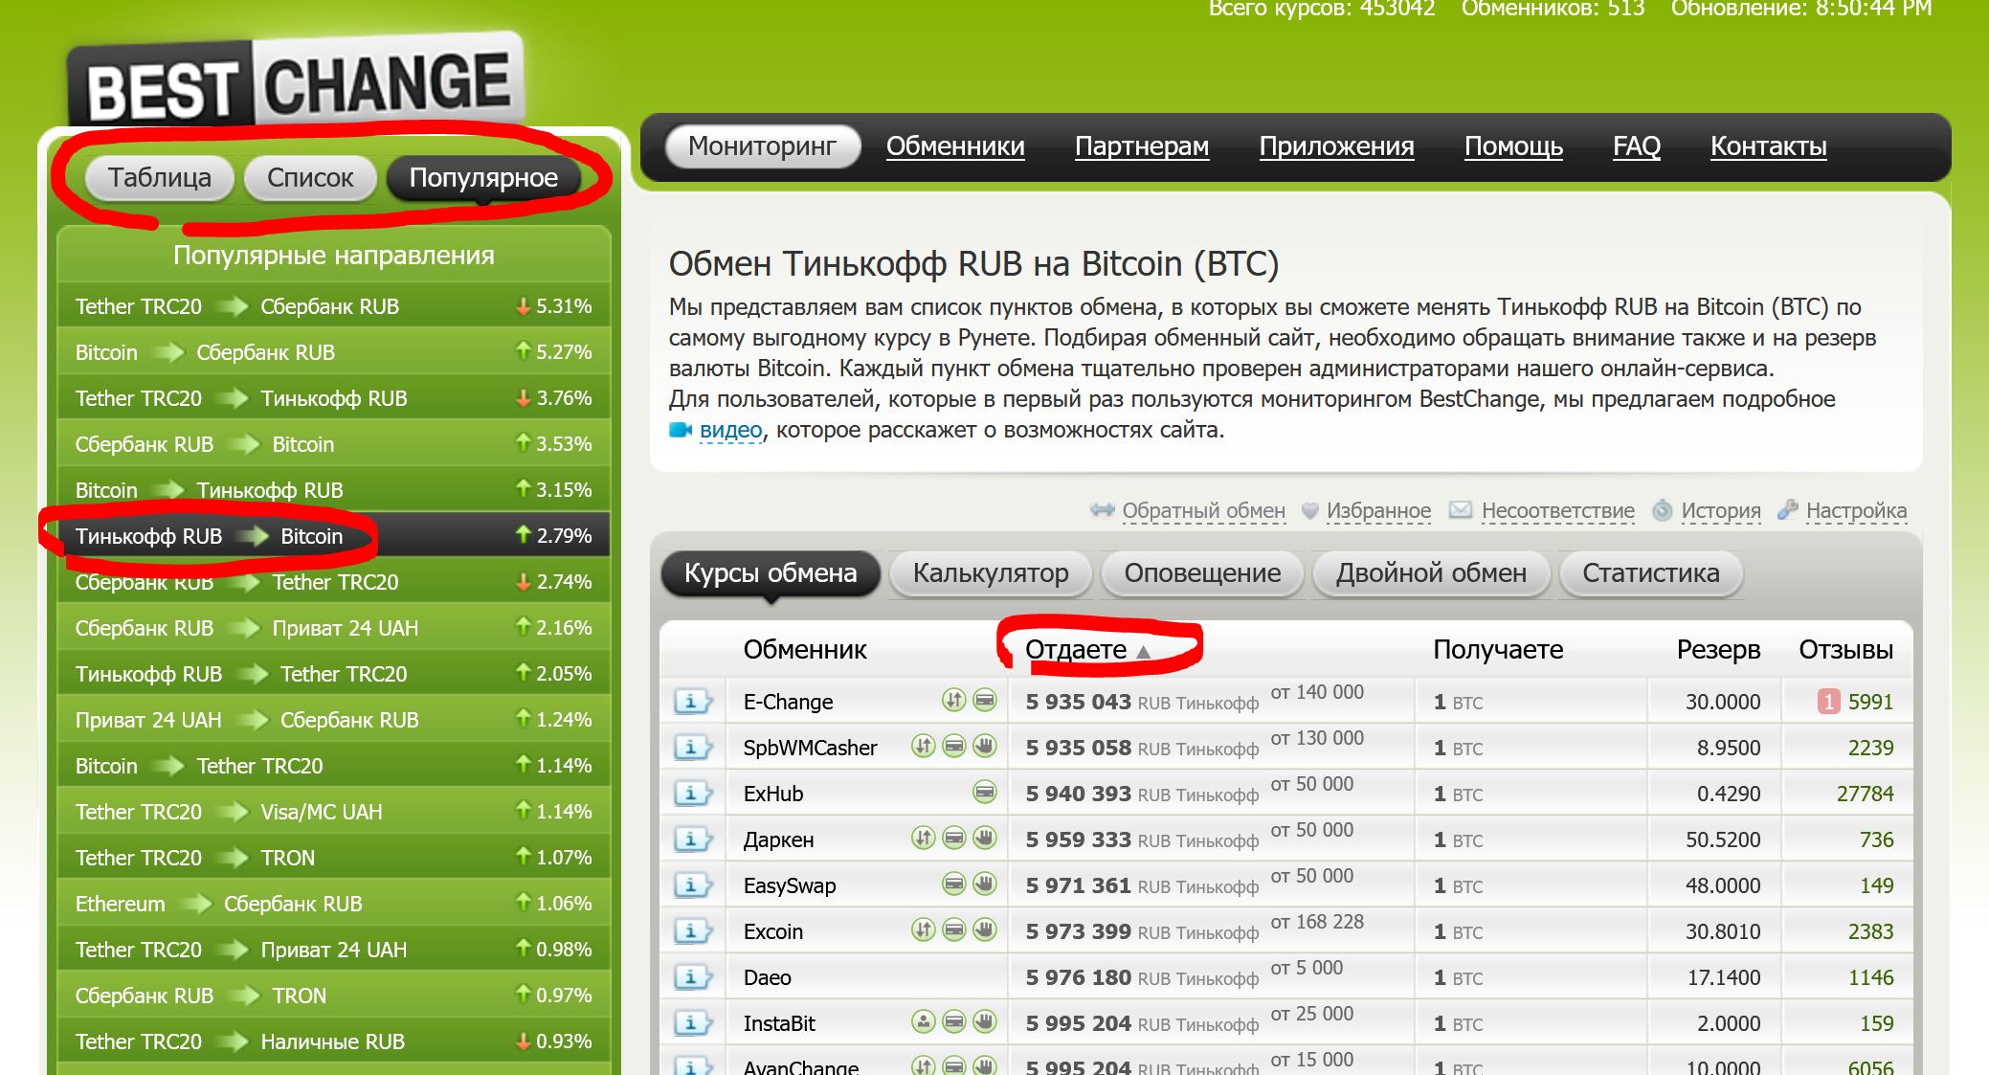Click the red badge 1 in E-Change reviews
Viewport: 1989px width, 1075px height.
1828,702
